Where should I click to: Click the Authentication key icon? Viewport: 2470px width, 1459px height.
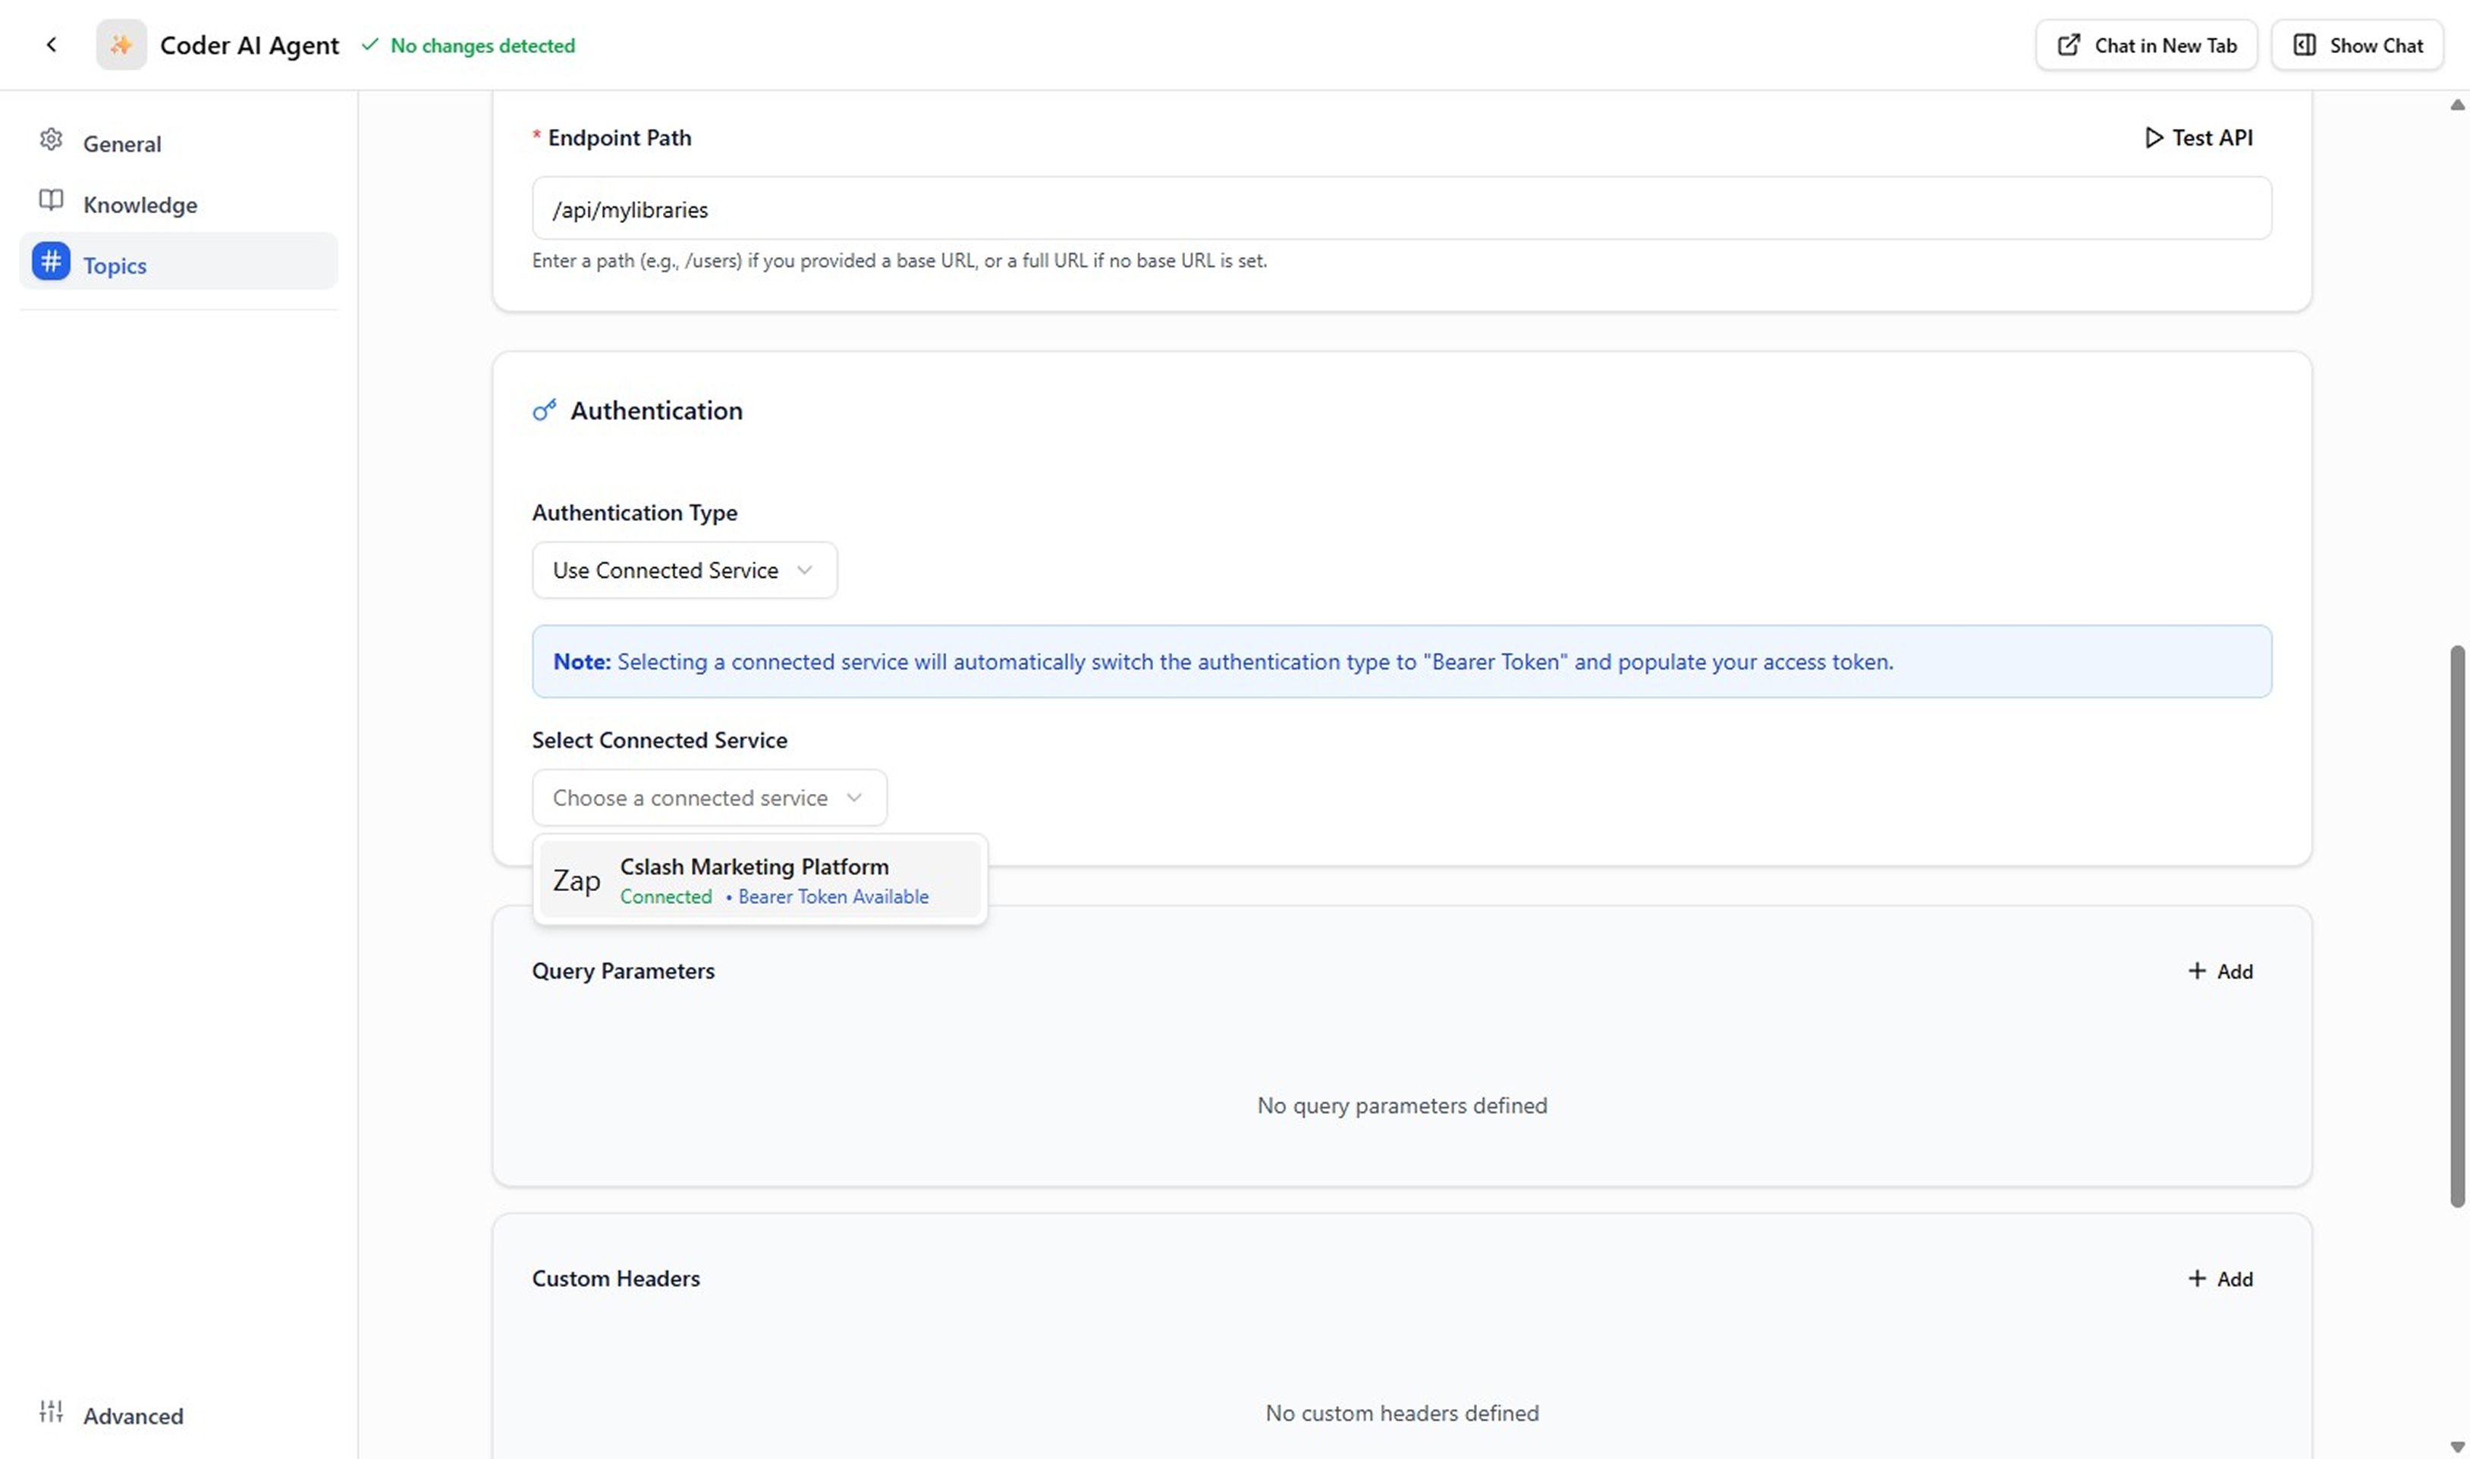[545, 411]
